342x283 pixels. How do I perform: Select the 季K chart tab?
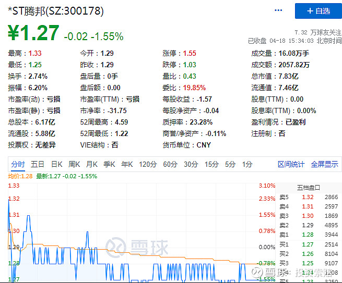109,164
